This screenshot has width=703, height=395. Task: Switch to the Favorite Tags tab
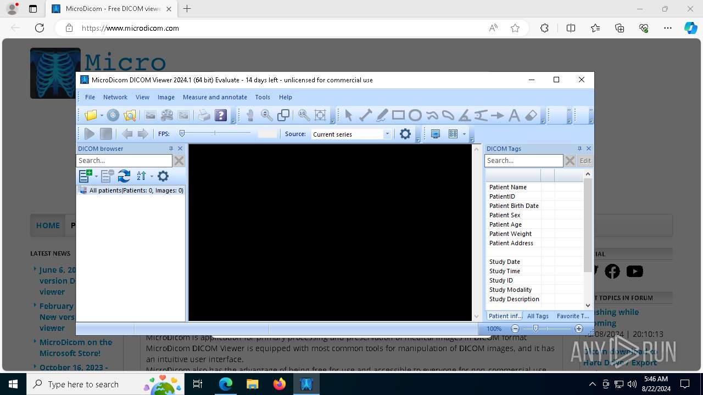click(x=573, y=316)
